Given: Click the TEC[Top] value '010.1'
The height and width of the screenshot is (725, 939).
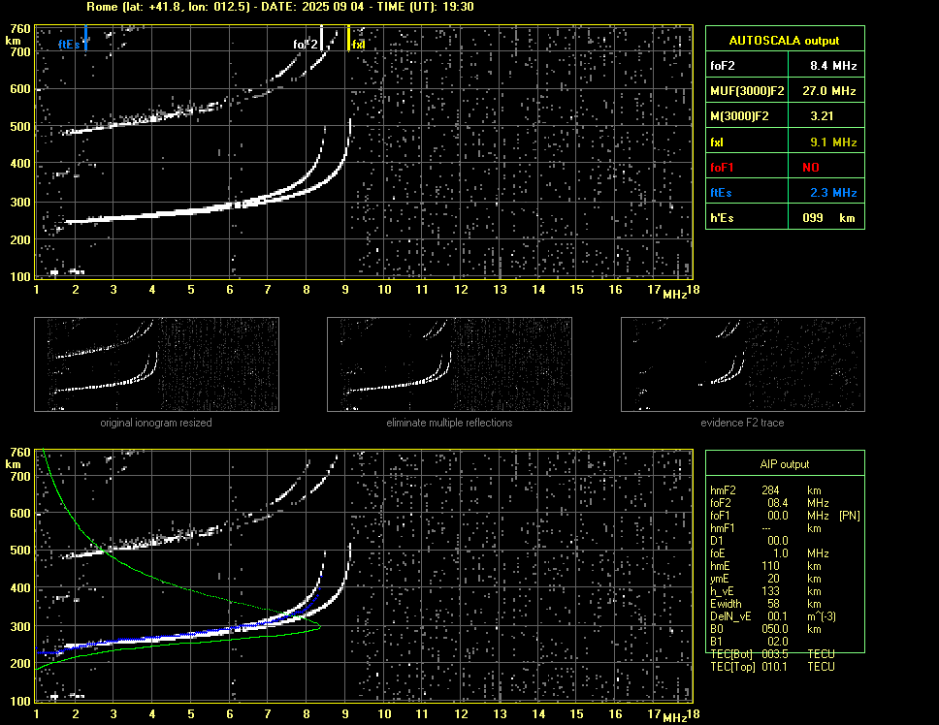Looking at the screenshot, I should 775,667.
